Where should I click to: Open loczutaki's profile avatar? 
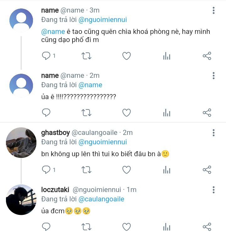pyautogui.click(x=21, y=199)
